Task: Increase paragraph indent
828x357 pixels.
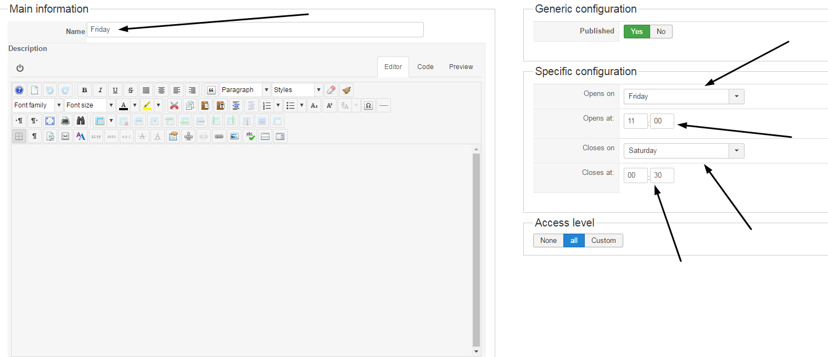Action: point(236,105)
